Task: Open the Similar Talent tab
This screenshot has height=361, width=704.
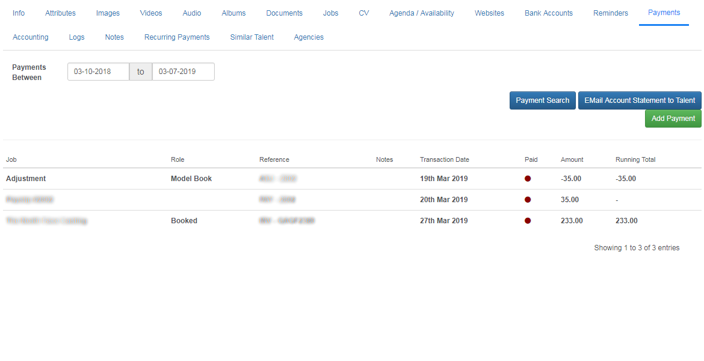Action: pyautogui.click(x=252, y=37)
